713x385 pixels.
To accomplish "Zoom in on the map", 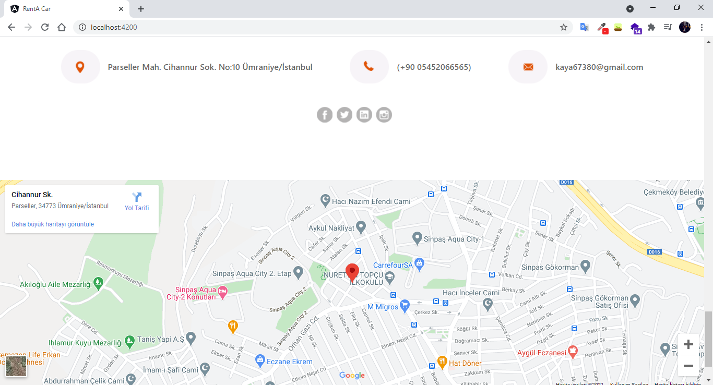I will (x=688, y=344).
